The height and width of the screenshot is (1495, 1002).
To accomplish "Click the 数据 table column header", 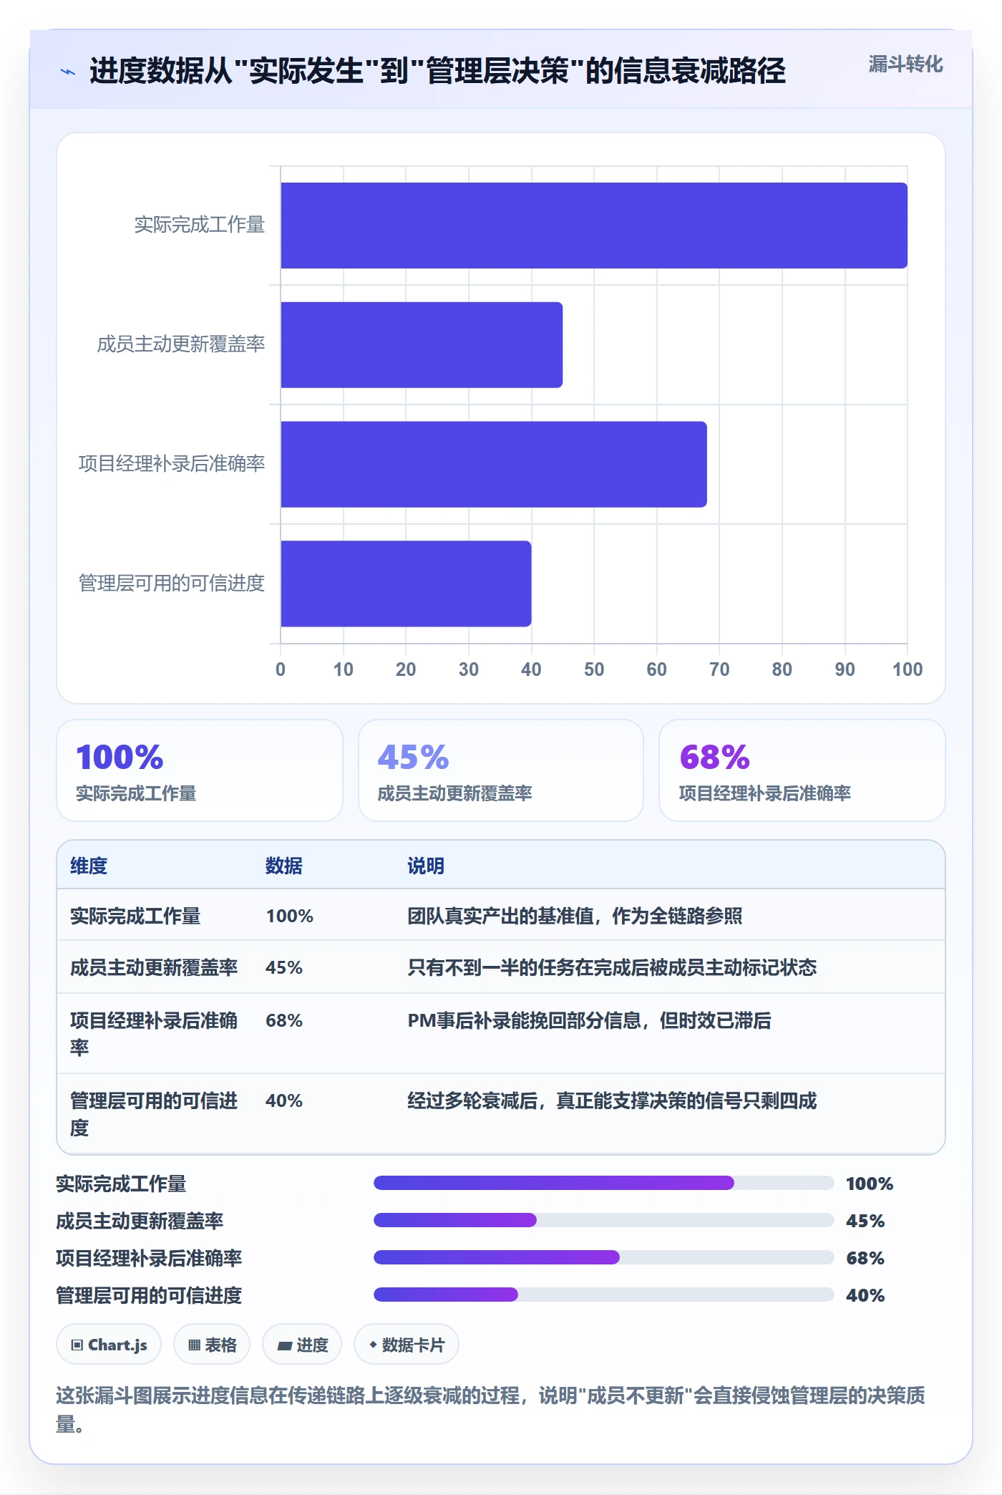I will [284, 866].
